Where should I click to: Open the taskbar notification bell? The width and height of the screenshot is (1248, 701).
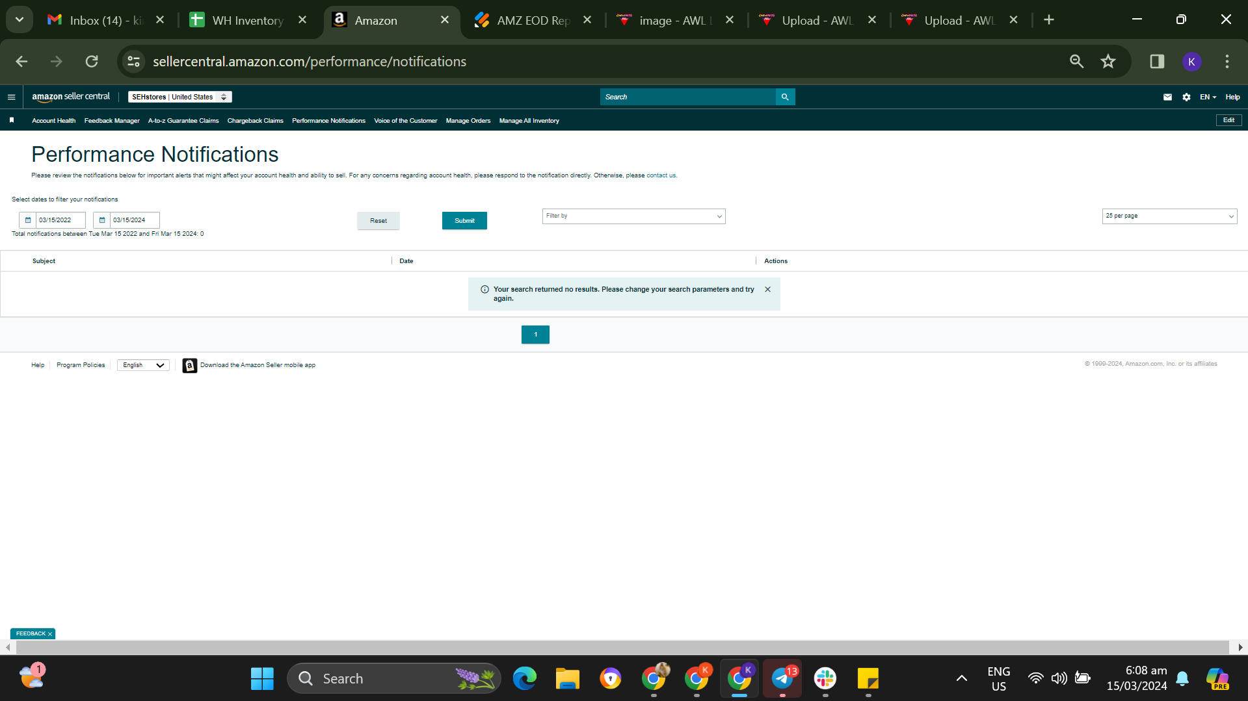click(x=1182, y=679)
